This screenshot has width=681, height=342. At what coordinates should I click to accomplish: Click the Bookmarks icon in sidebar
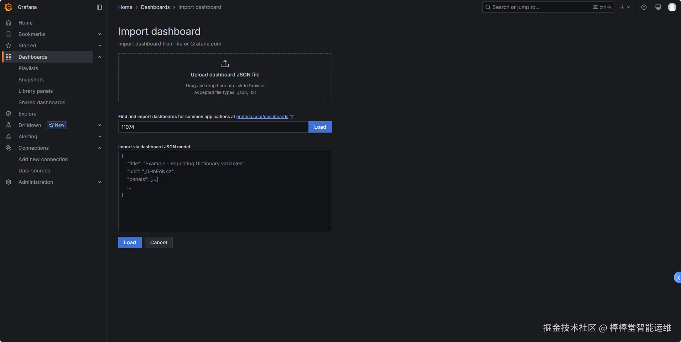click(x=9, y=34)
